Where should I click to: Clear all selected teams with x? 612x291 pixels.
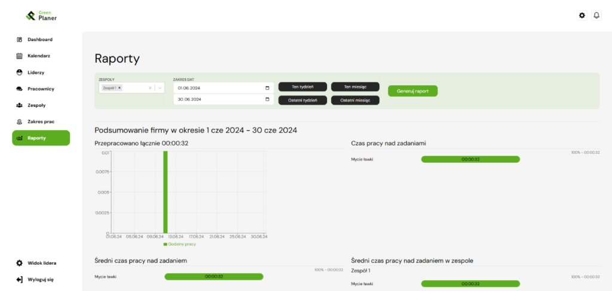pyautogui.click(x=150, y=88)
